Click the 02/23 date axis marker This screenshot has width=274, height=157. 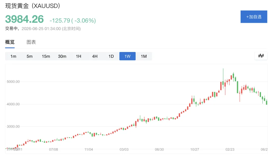click(230, 149)
